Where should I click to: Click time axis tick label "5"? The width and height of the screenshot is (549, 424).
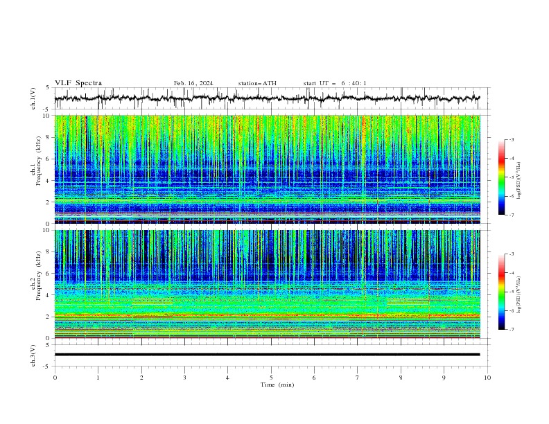coord(271,378)
